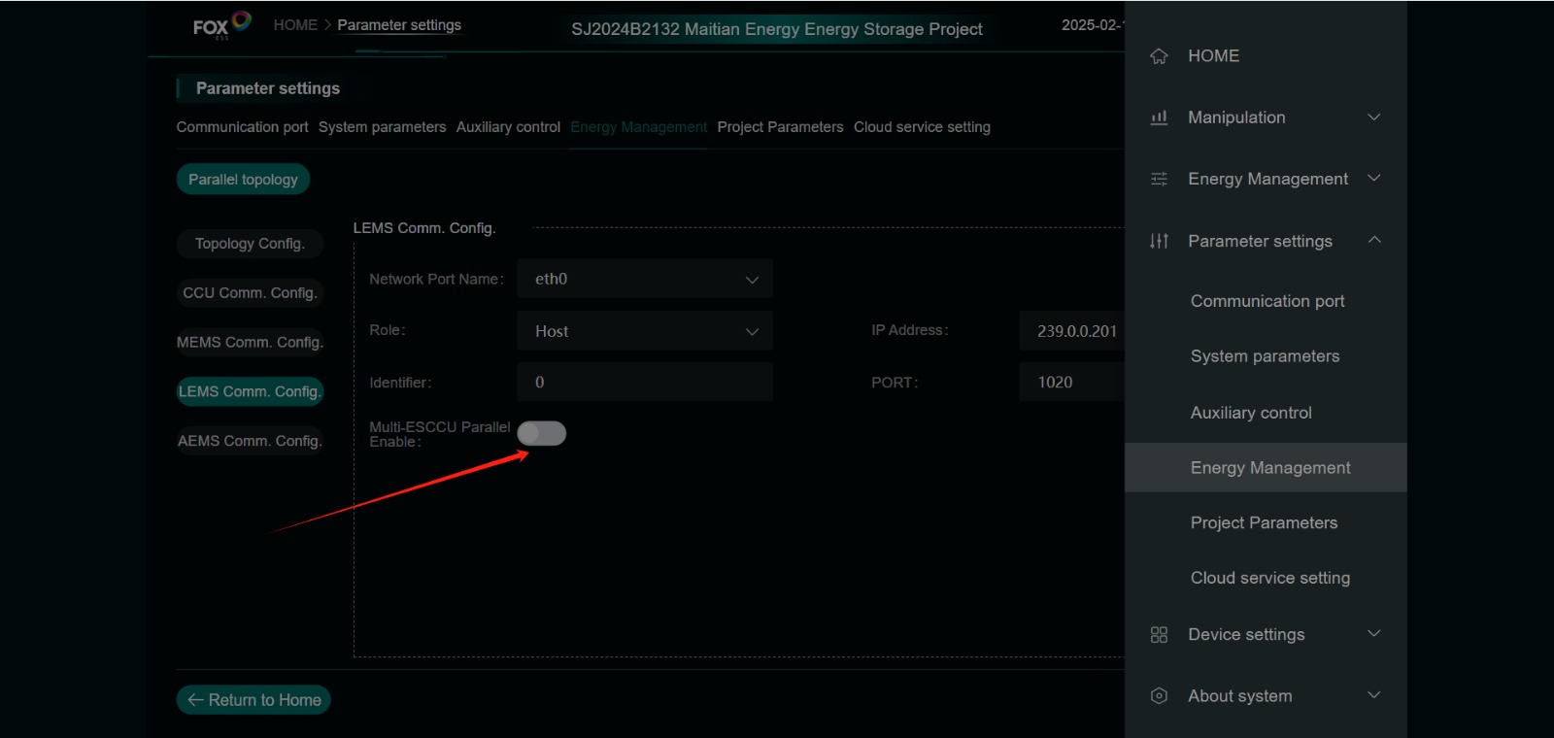
Task: Click the Energy Management sliders icon
Action: pyautogui.click(x=1159, y=179)
